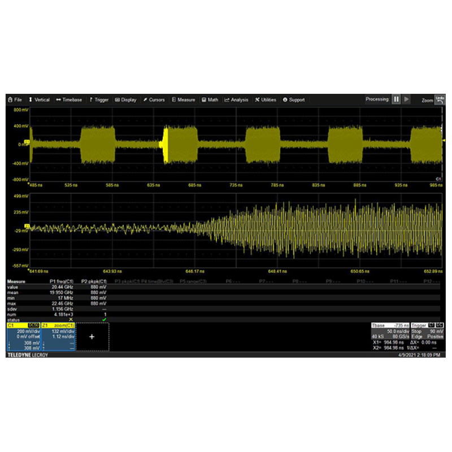Open the Cursors menu
This screenshot has height=452, width=452.
(x=153, y=100)
